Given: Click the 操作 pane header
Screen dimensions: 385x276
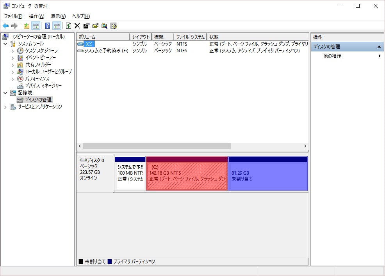Looking at the screenshot, I should 348,37.
